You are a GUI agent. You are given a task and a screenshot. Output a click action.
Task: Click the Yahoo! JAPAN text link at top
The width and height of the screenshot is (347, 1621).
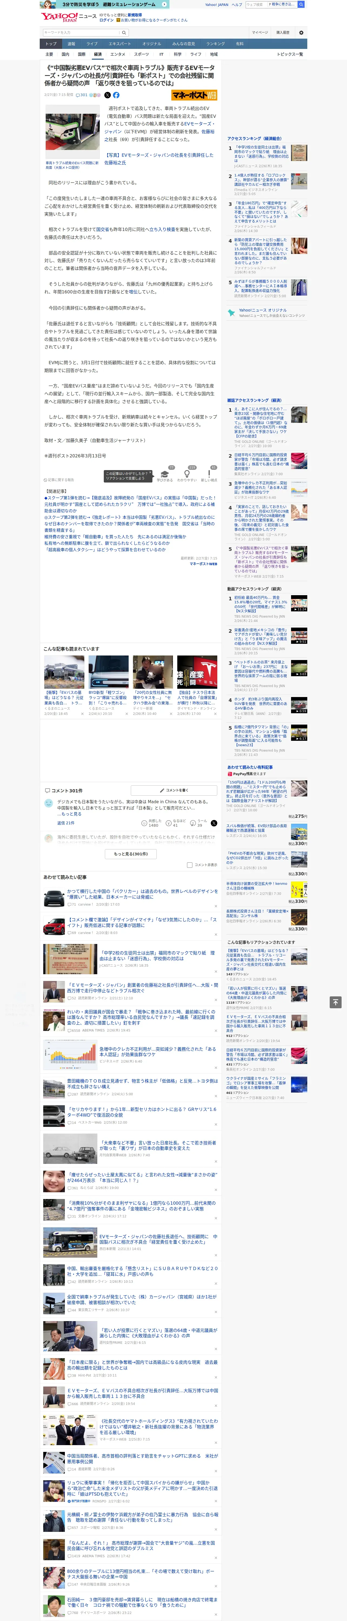(x=217, y=4)
